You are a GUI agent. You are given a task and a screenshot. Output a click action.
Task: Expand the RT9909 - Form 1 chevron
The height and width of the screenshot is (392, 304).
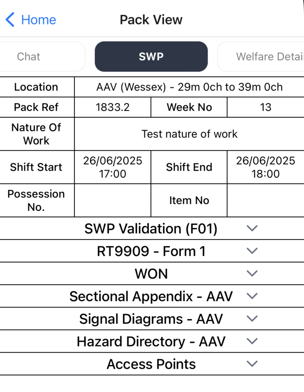(x=252, y=251)
